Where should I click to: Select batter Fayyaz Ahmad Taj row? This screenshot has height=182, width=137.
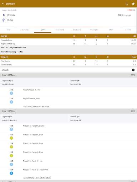68,44
